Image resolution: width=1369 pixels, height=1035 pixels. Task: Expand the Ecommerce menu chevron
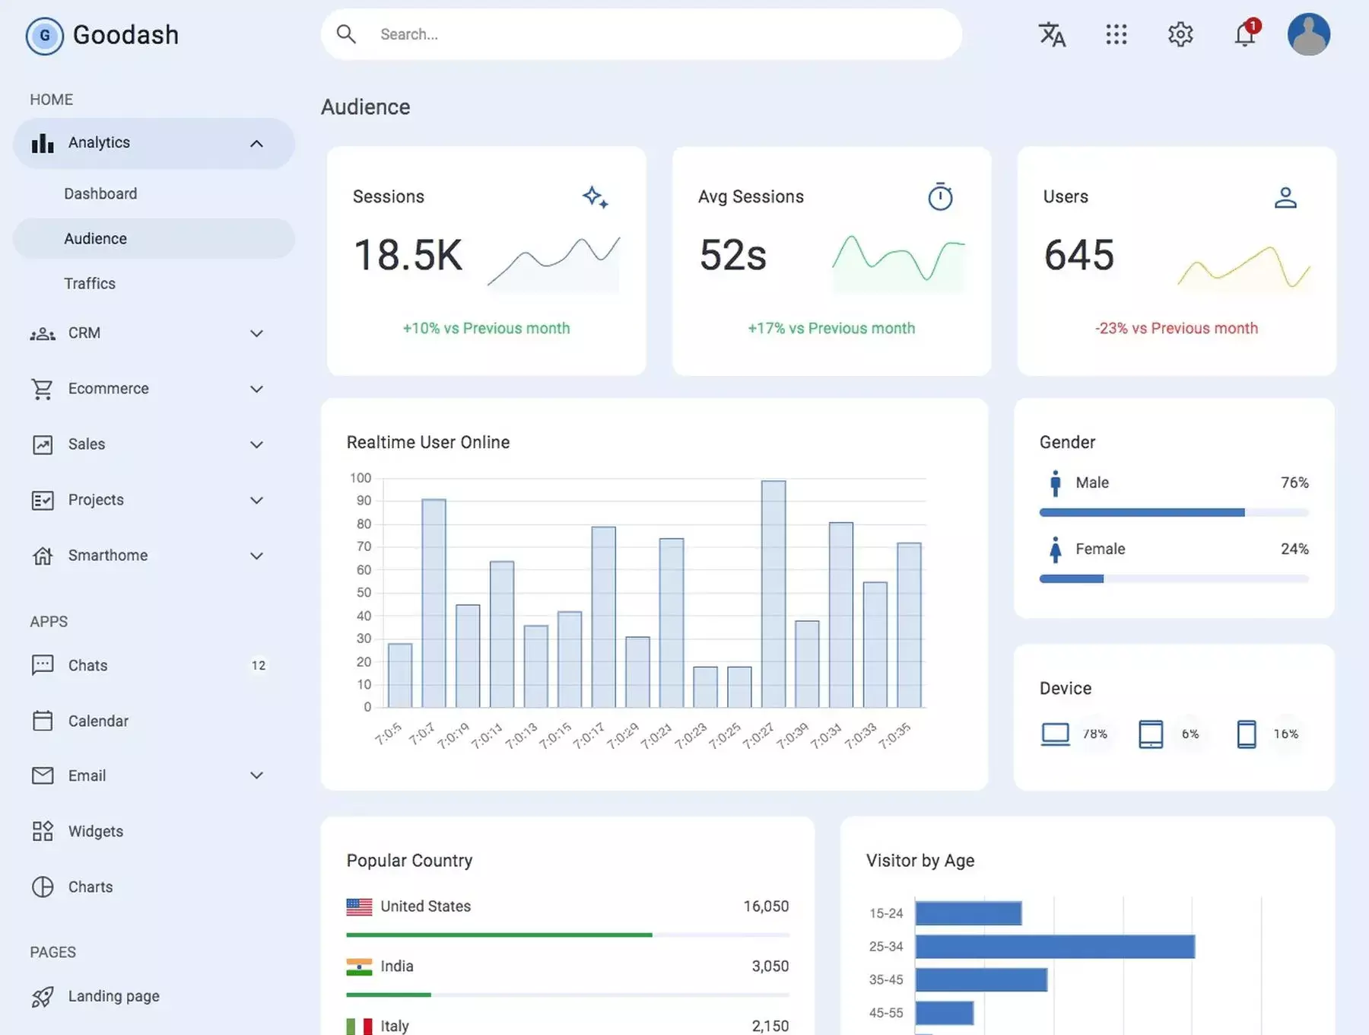[x=256, y=389]
